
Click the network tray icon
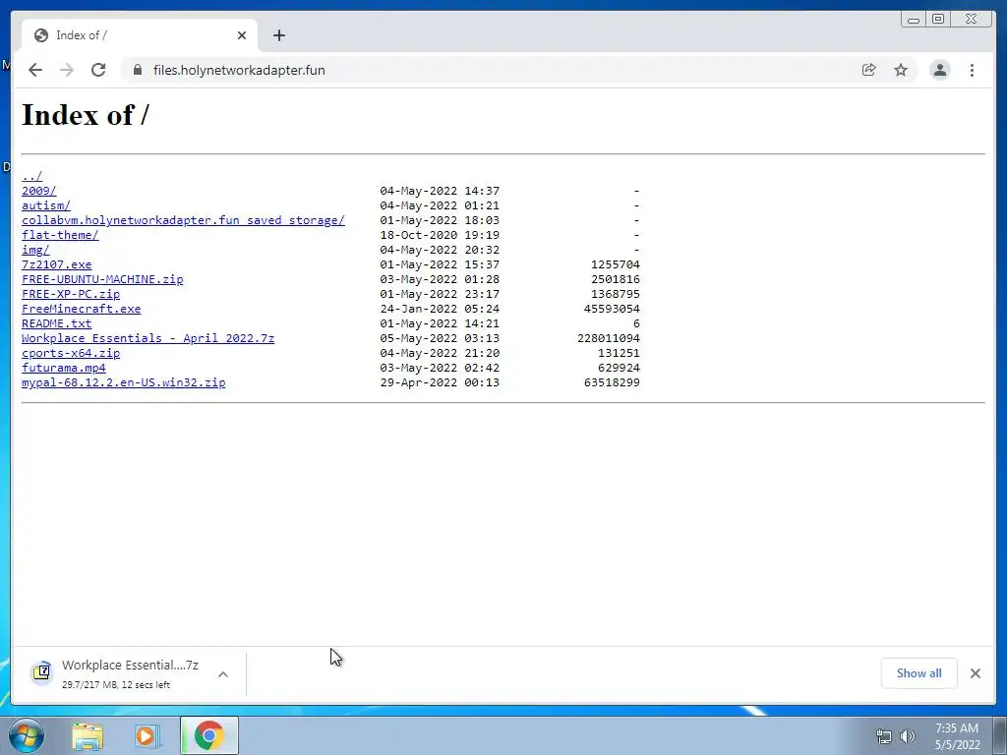click(884, 736)
